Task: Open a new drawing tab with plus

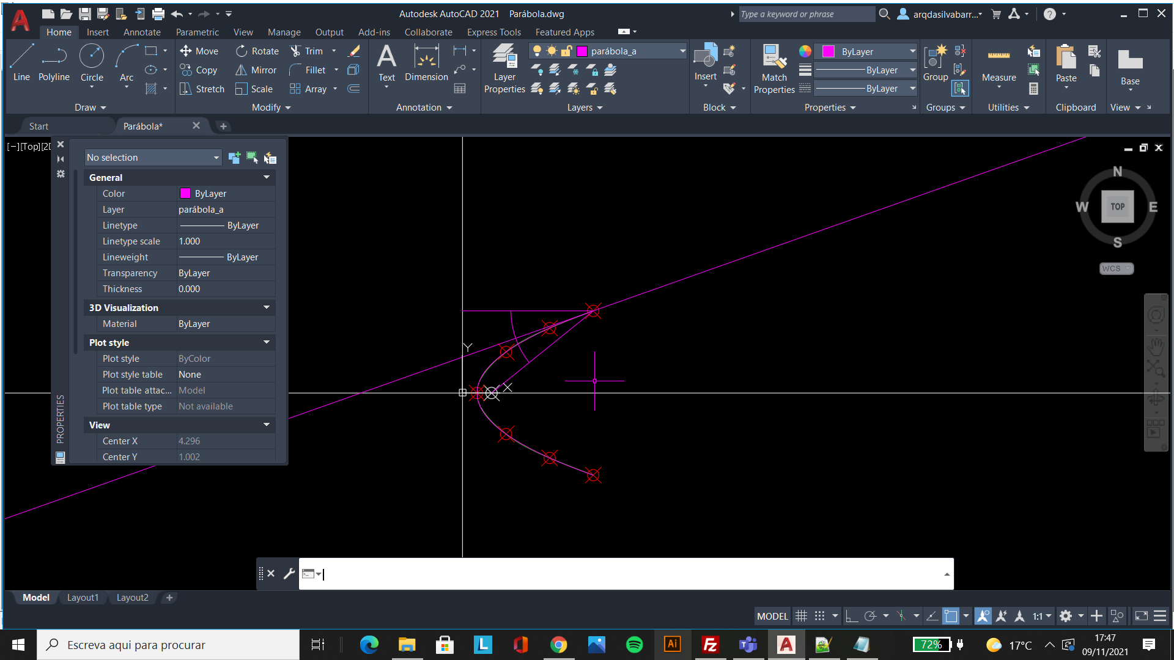Action: point(223,127)
